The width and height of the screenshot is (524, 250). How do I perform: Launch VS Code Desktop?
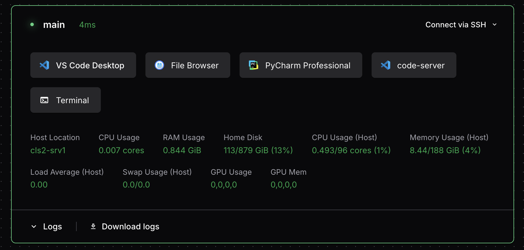click(x=83, y=65)
